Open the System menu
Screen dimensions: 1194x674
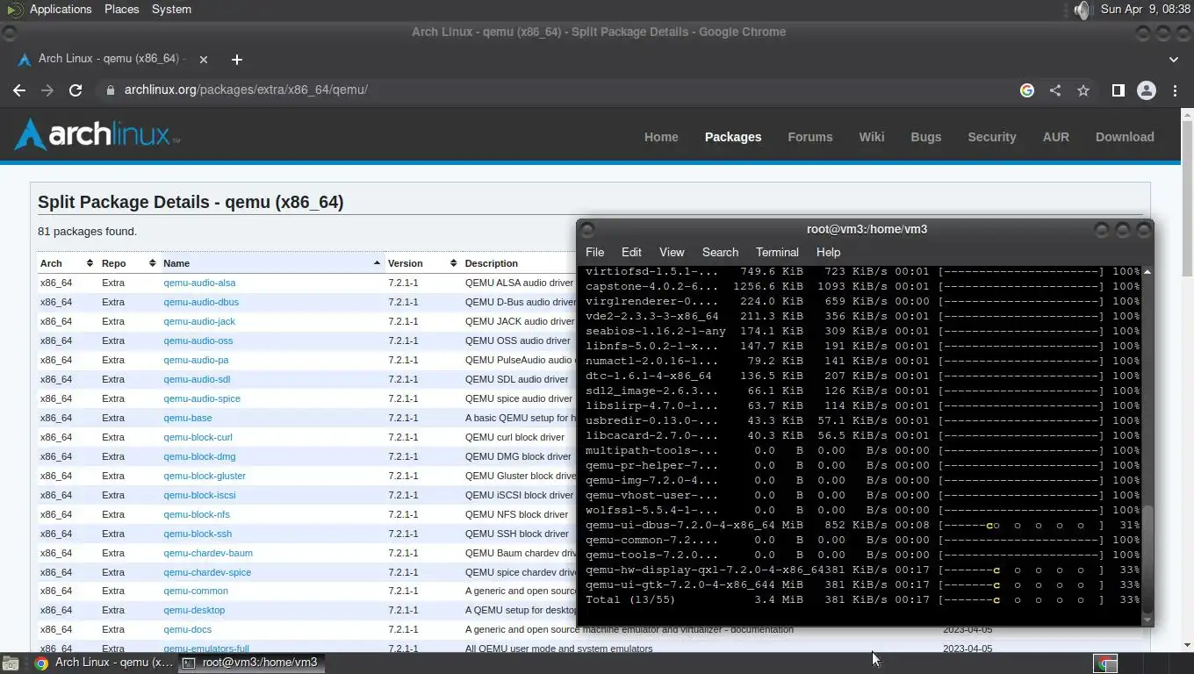click(x=171, y=9)
